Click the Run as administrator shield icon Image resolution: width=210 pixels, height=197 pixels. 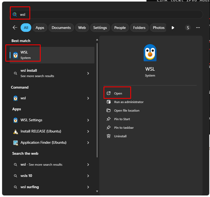(109, 102)
